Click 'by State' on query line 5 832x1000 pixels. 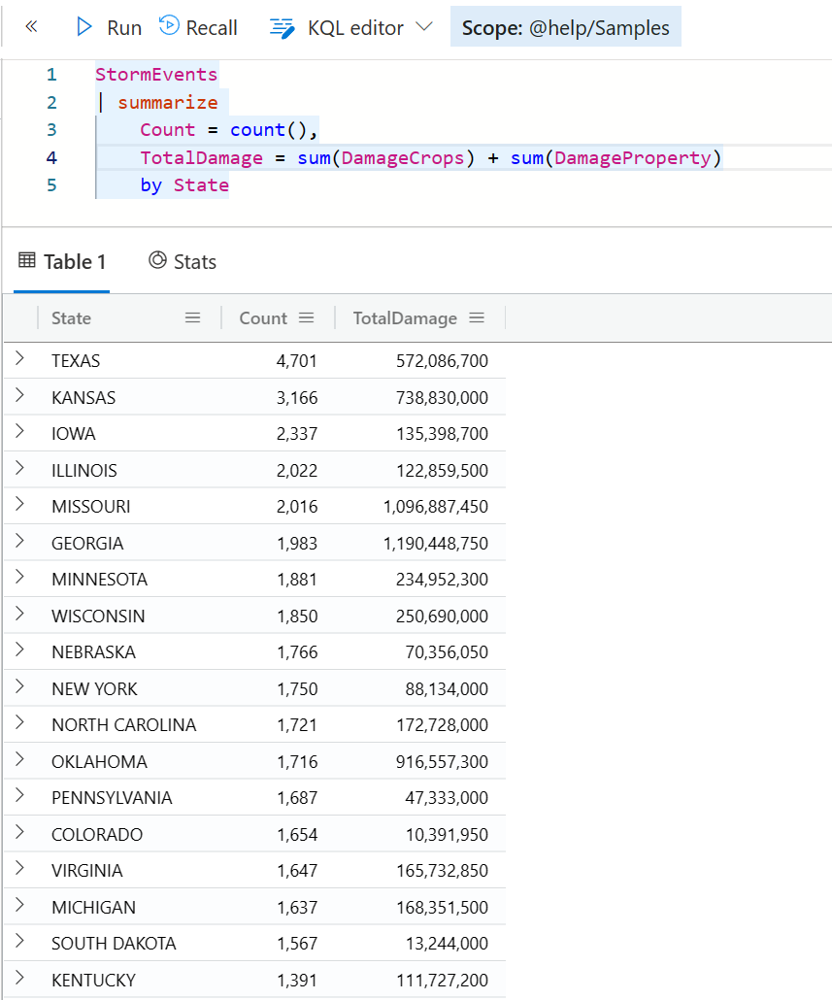[x=184, y=185]
